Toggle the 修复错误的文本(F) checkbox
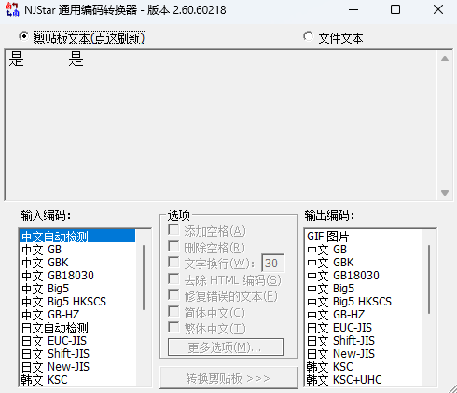The width and height of the screenshot is (457, 393). click(x=173, y=295)
